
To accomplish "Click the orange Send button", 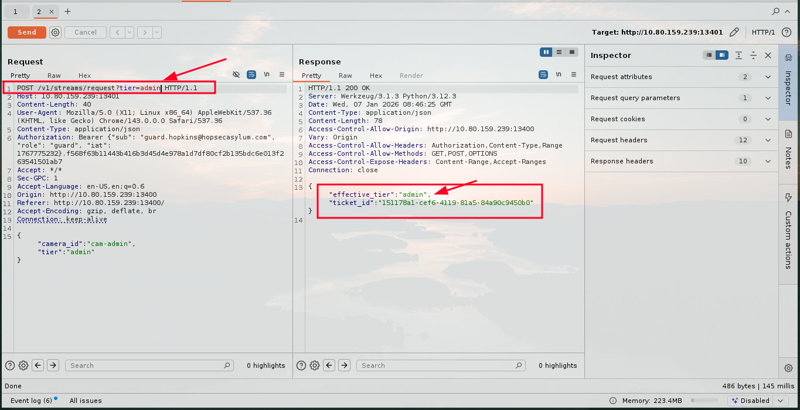I will pos(26,33).
